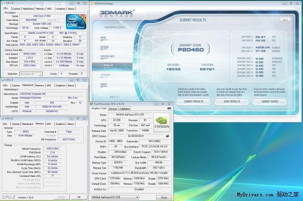Click the Help button in 3DMark Vantage
This screenshot has width=303, height=201.
pos(285,20)
